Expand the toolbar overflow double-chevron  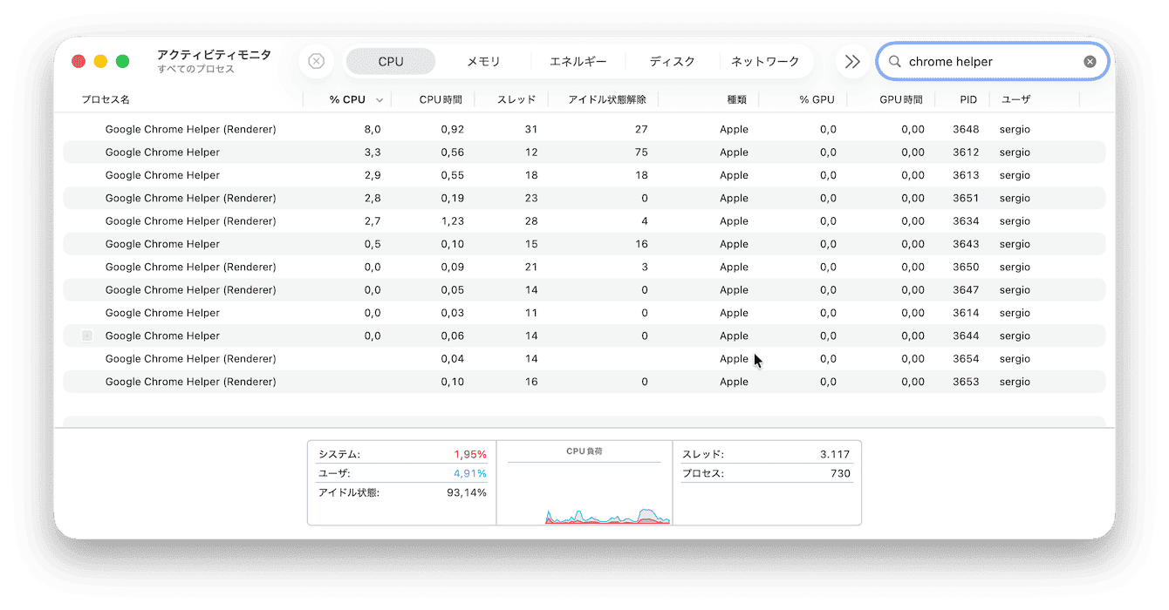pos(852,62)
